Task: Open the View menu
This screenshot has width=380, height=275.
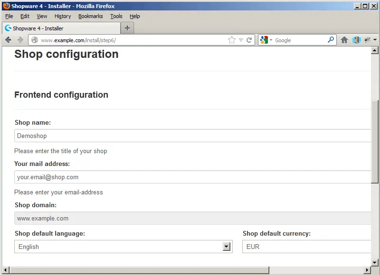Action: (x=42, y=16)
